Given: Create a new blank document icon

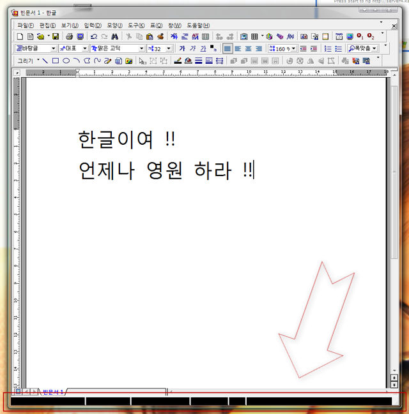Looking at the screenshot, I should point(20,36).
